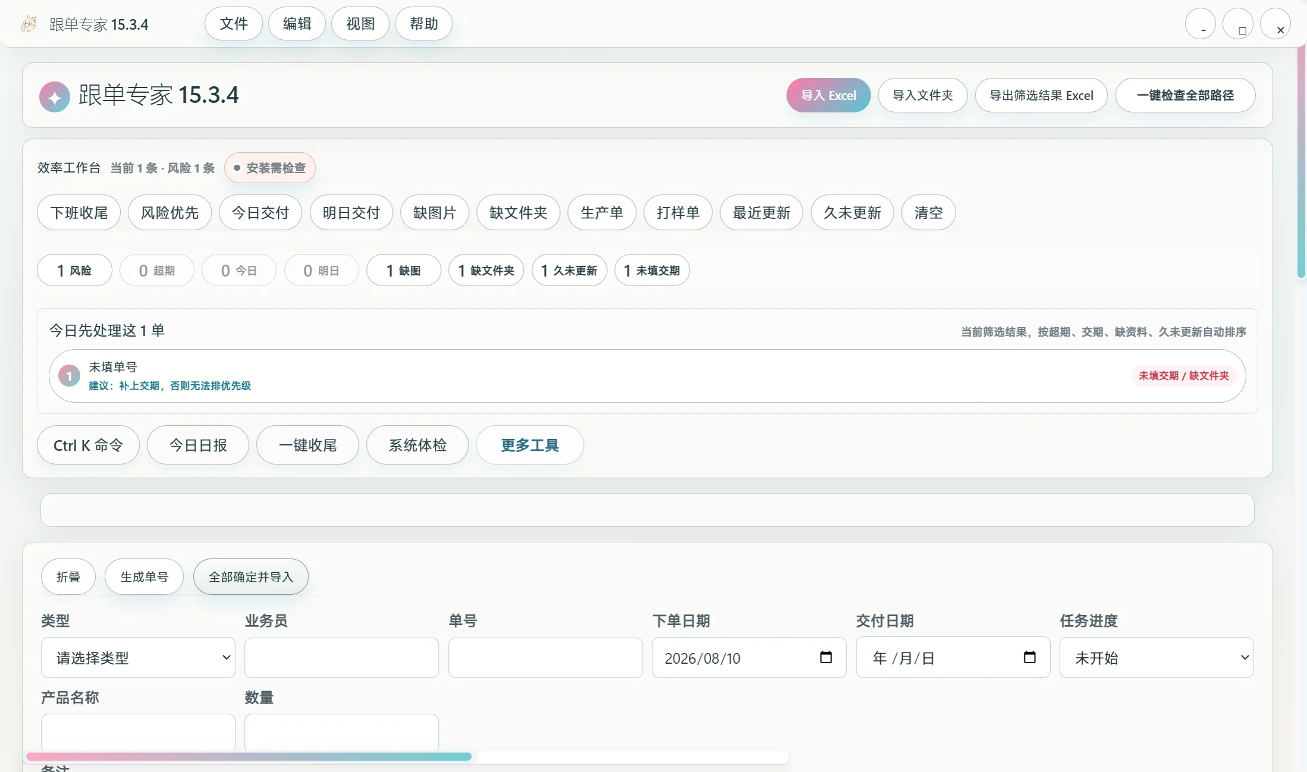The height and width of the screenshot is (772, 1307).
Task: Click 生成单号 button
Action: [144, 576]
